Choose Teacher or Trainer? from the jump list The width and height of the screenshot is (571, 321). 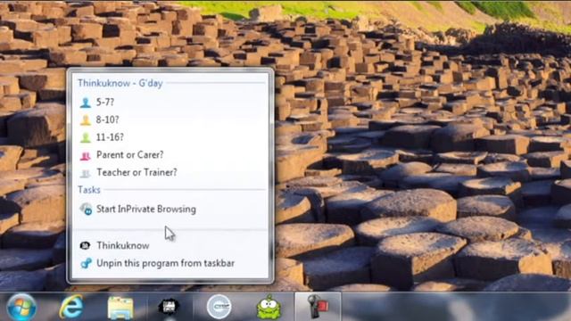137,172
